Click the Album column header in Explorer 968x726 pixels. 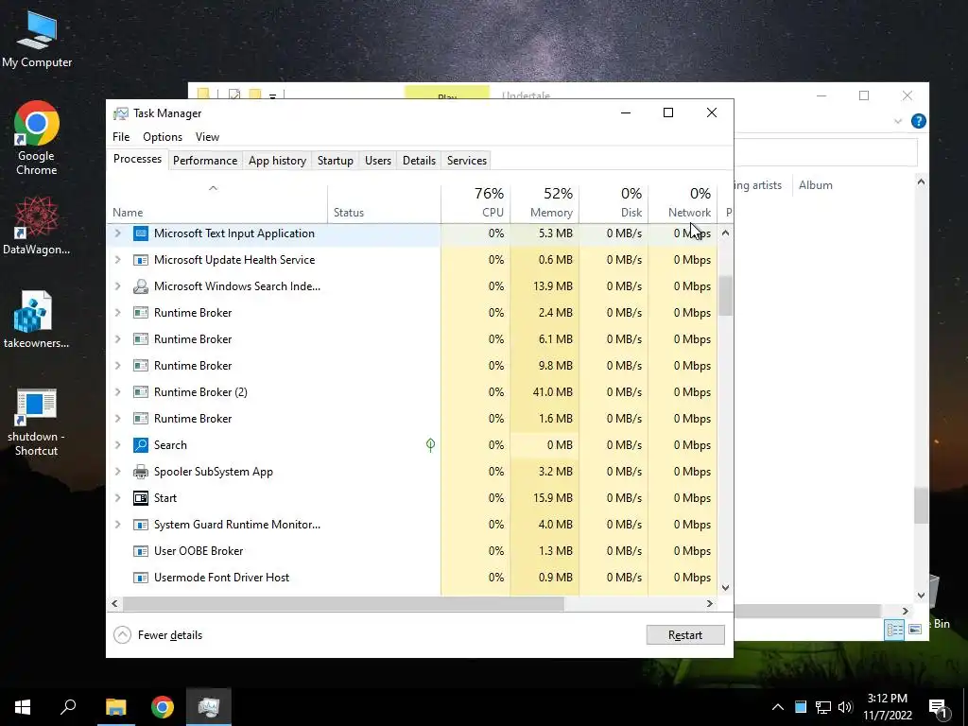[816, 185]
